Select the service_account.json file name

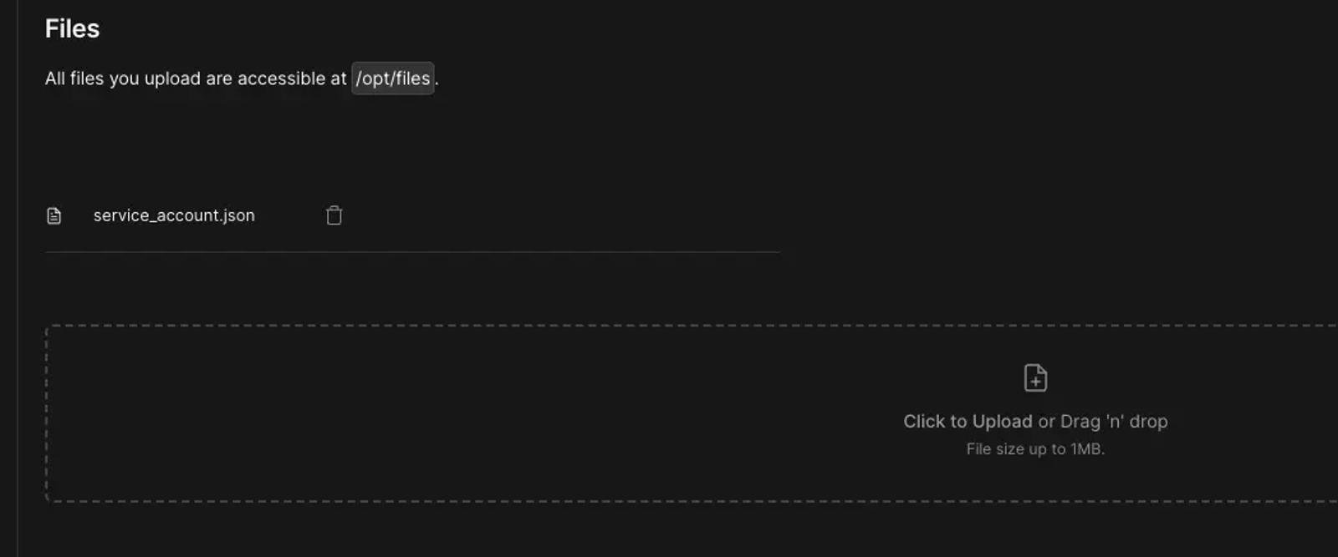coord(174,215)
